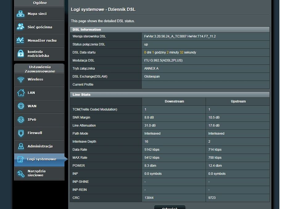308x209 pixels.
Task: Click the Downstream column heading
Action: click(x=174, y=101)
